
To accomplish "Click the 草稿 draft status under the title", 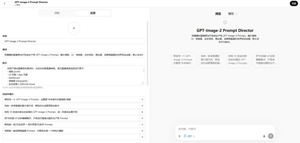I will click(x=17, y=5).
